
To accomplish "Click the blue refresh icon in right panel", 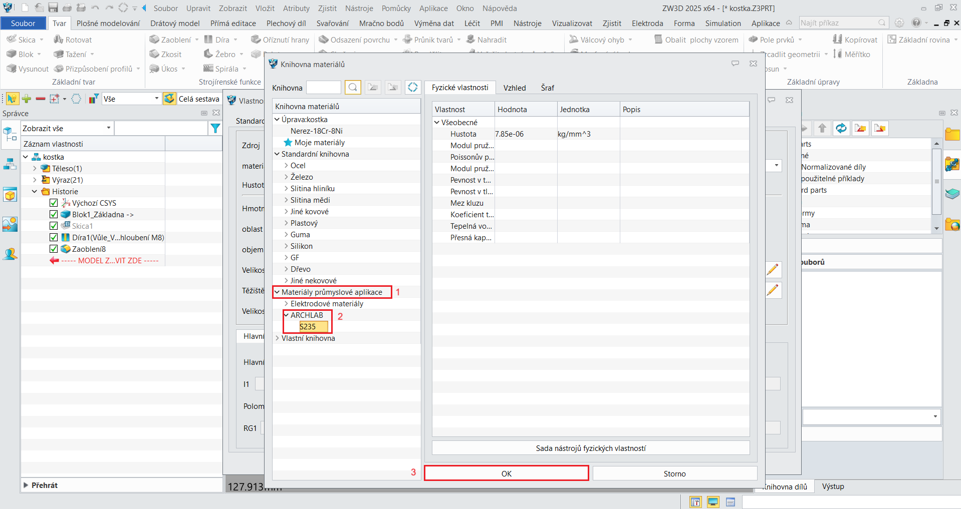I will pyautogui.click(x=841, y=129).
